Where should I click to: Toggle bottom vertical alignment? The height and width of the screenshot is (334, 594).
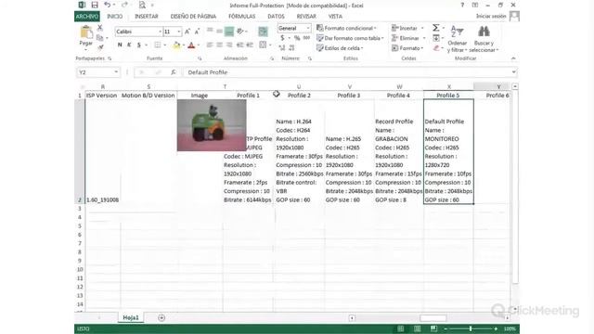[x=229, y=32]
